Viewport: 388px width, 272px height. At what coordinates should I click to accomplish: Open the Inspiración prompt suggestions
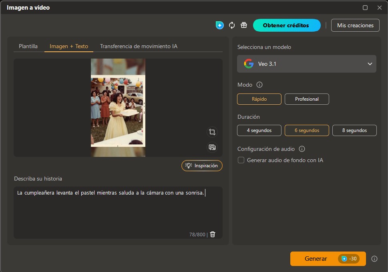[x=202, y=165]
